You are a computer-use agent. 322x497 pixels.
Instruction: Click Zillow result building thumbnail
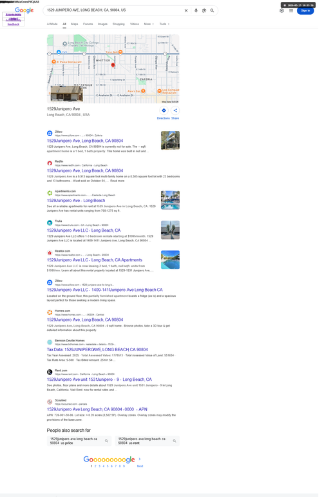click(170, 141)
